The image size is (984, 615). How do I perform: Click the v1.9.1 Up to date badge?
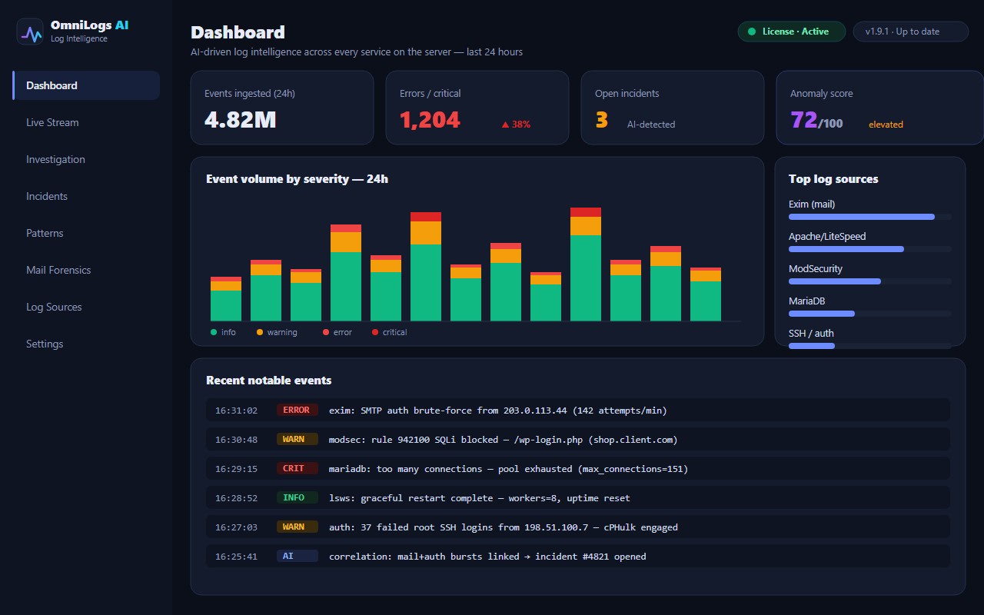(910, 32)
